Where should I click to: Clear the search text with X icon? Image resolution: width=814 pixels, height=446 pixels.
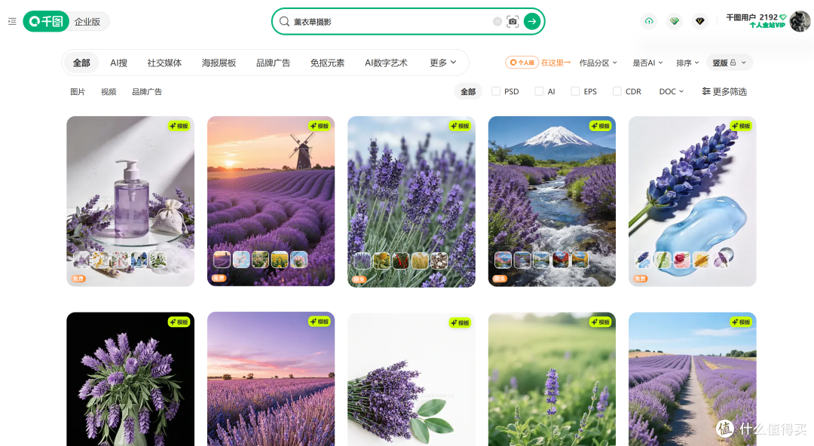point(497,21)
